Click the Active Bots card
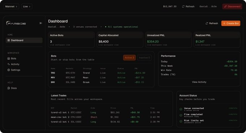The image size is (246, 133). tap(71, 40)
